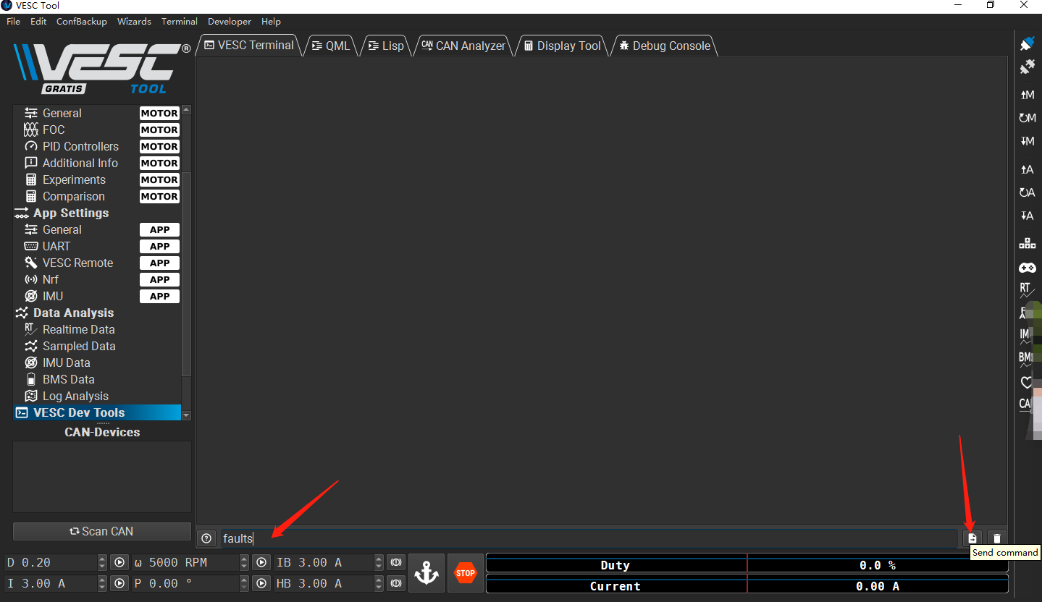Hit the red STOP button

(x=466, y=573)
